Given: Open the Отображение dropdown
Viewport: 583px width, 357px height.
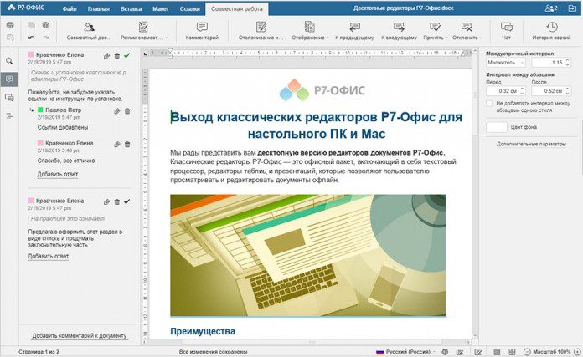Looking at the screenshot, I should (310, 31).
